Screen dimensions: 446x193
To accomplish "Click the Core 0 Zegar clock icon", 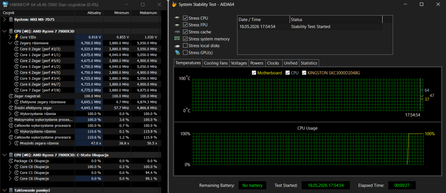I will (x=16, y=49).
